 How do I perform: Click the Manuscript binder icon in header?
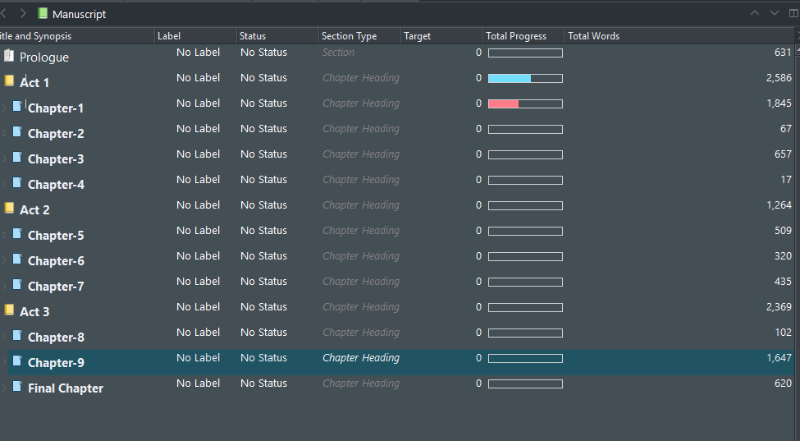point(43,14)
